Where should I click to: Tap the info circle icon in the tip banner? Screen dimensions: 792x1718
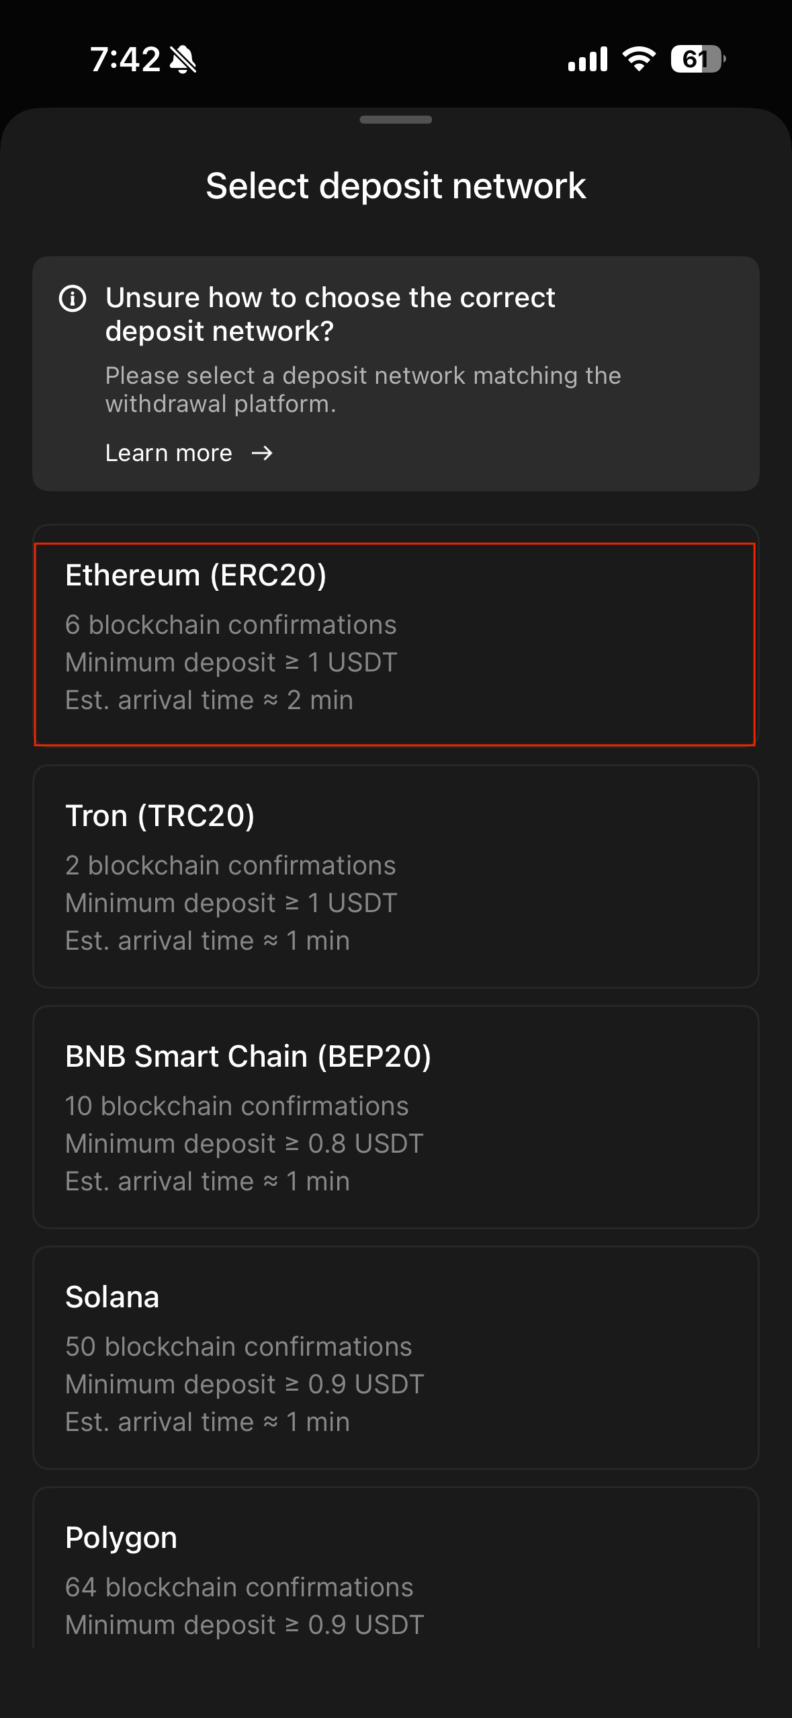click(73, 298)
